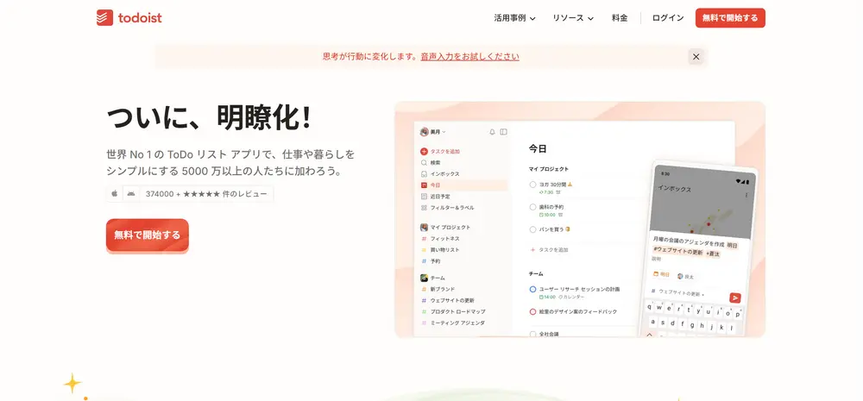Tap the red send arrow on the phone

(x=734, y=298)
